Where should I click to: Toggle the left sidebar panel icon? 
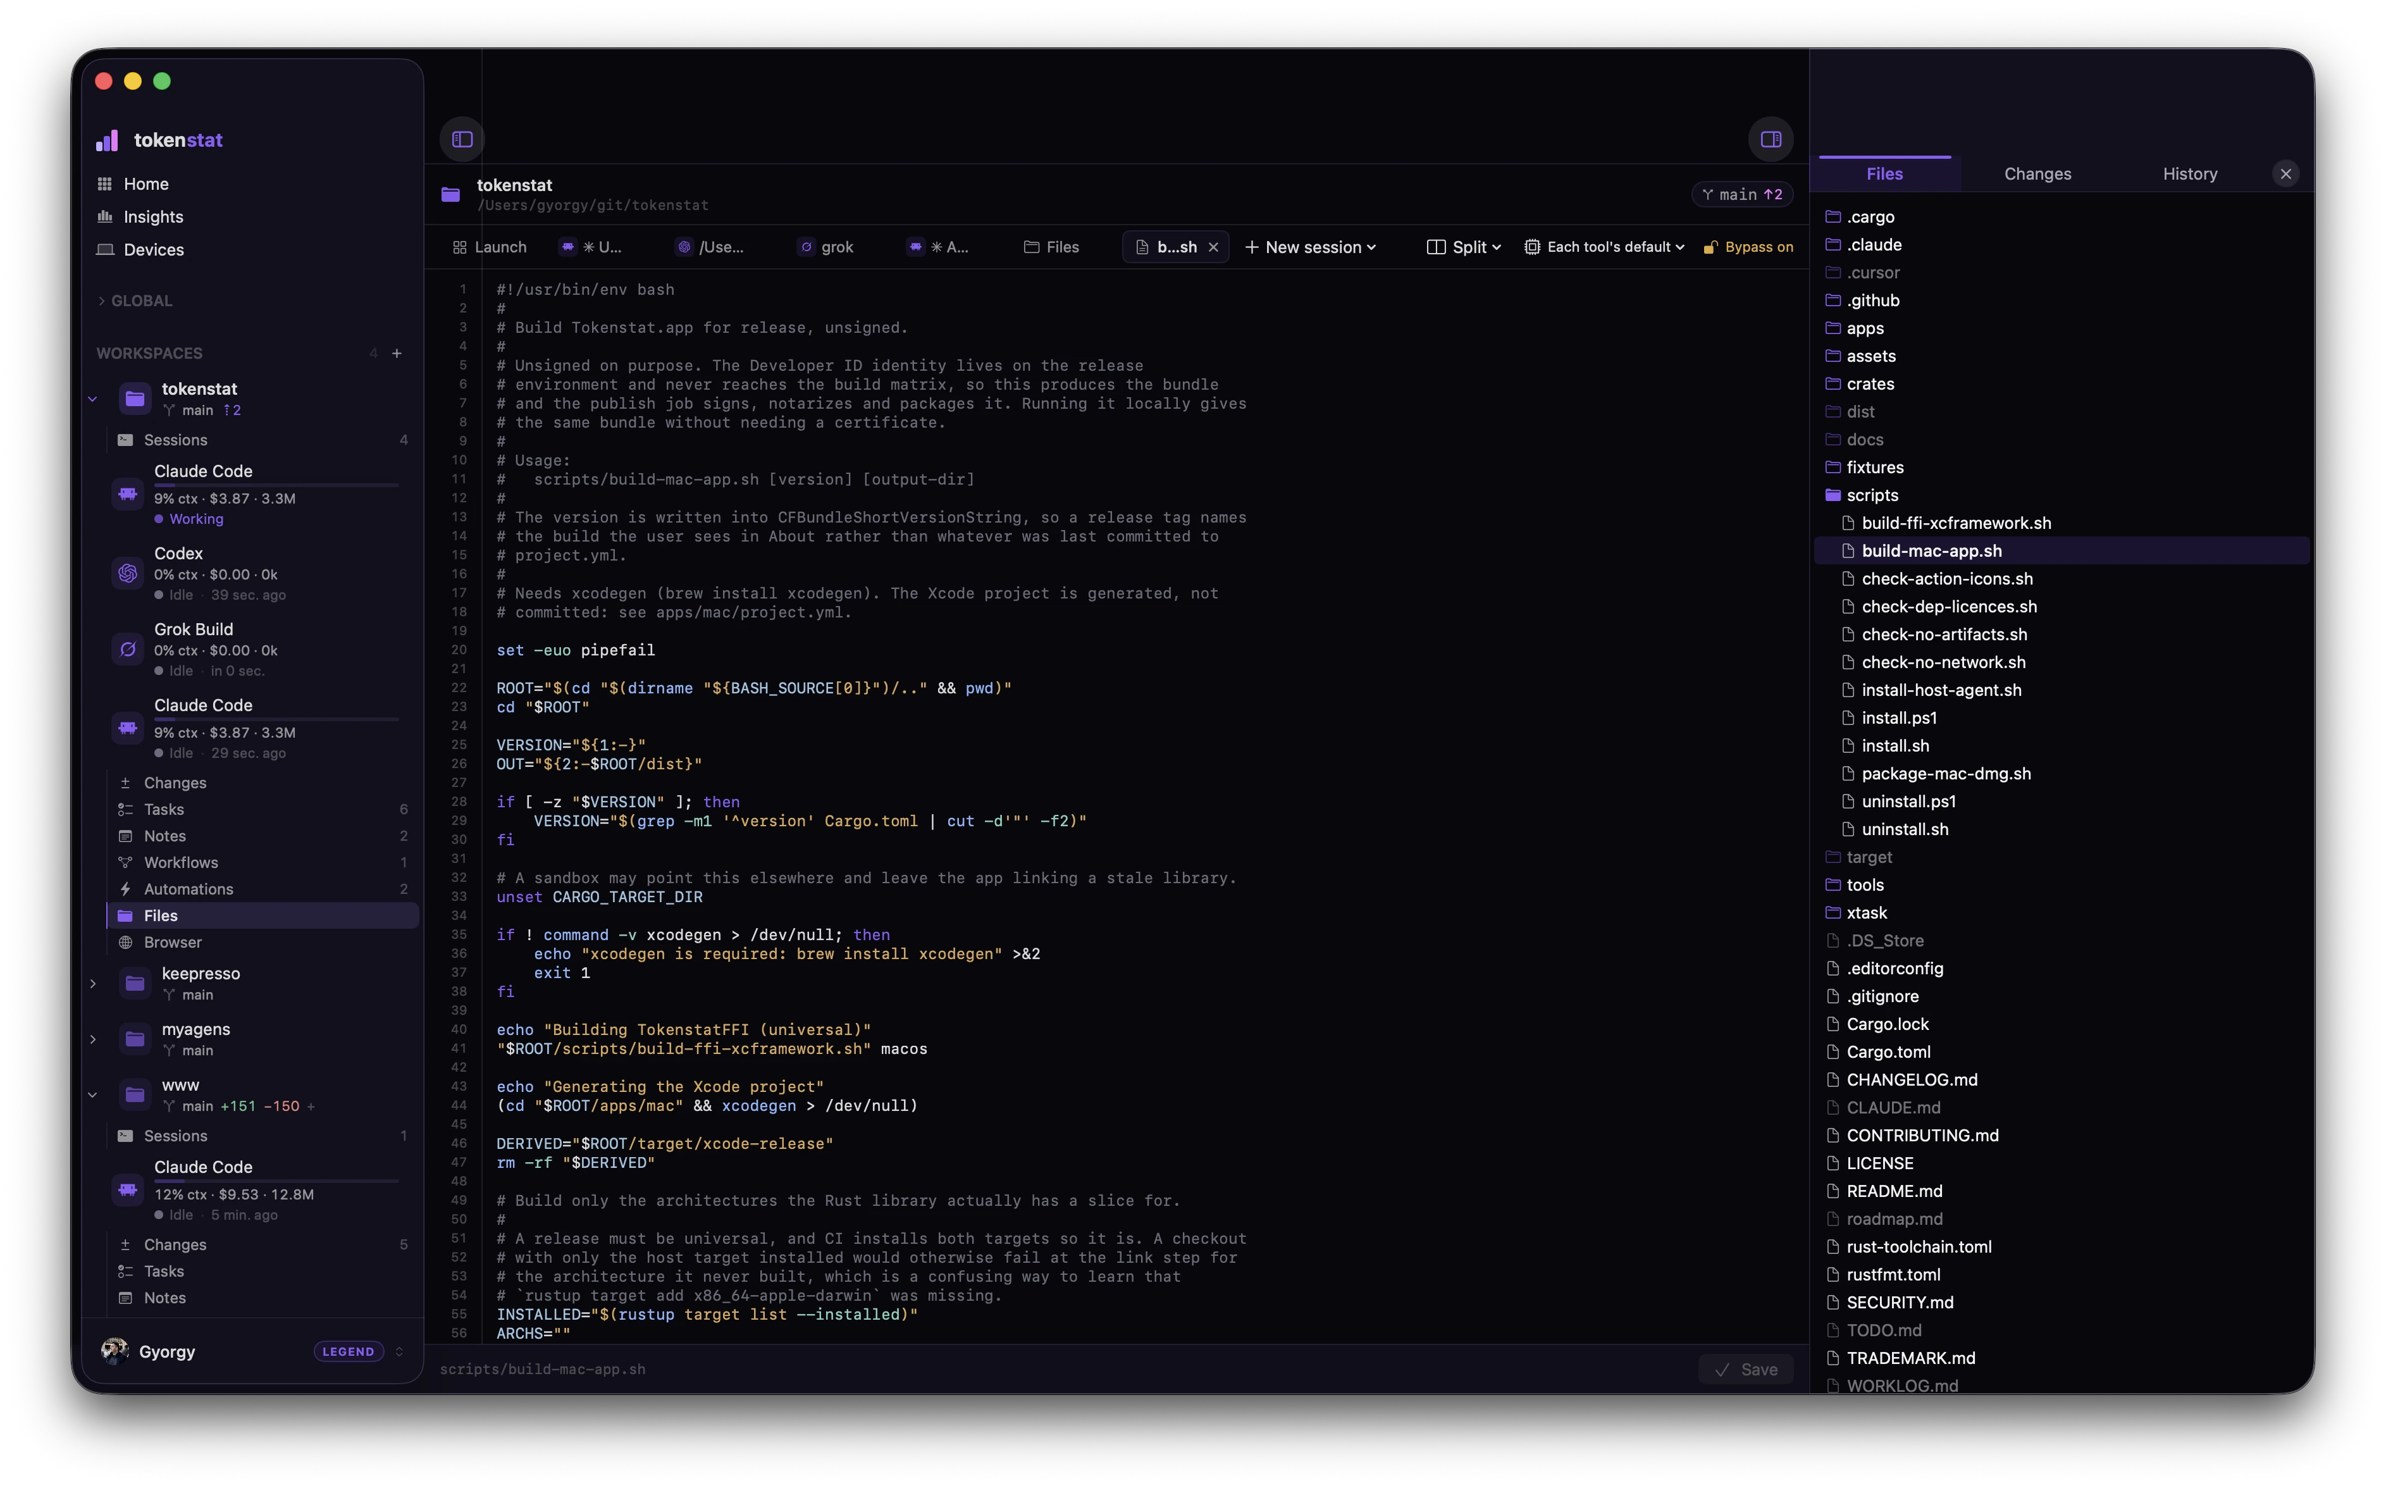[x=462, y=139]
